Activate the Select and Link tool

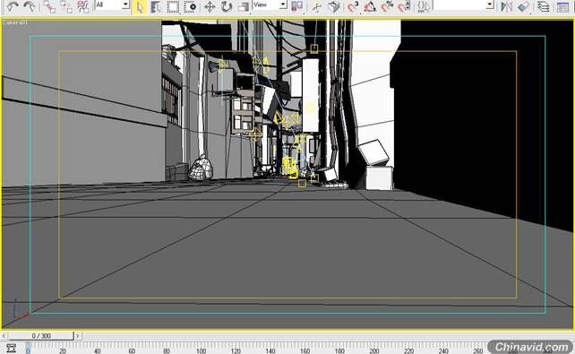click(x=48, y=6)
